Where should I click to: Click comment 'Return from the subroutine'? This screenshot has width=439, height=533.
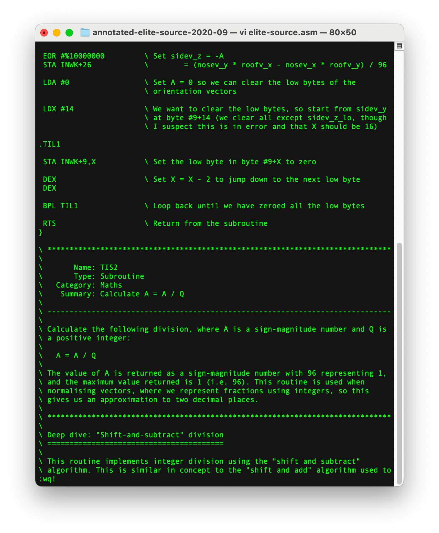(210, 223)
